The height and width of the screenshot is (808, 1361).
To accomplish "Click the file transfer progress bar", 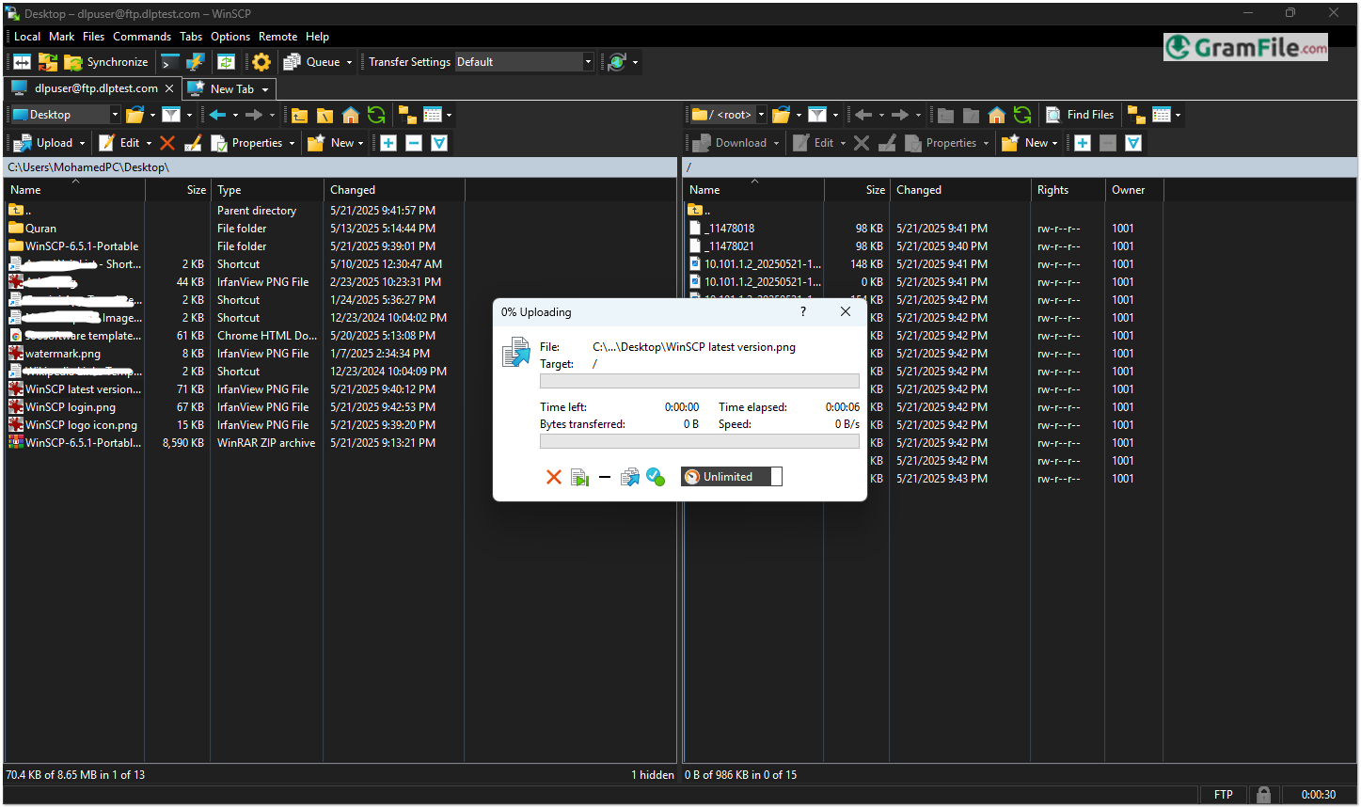I will click(699, 381).
